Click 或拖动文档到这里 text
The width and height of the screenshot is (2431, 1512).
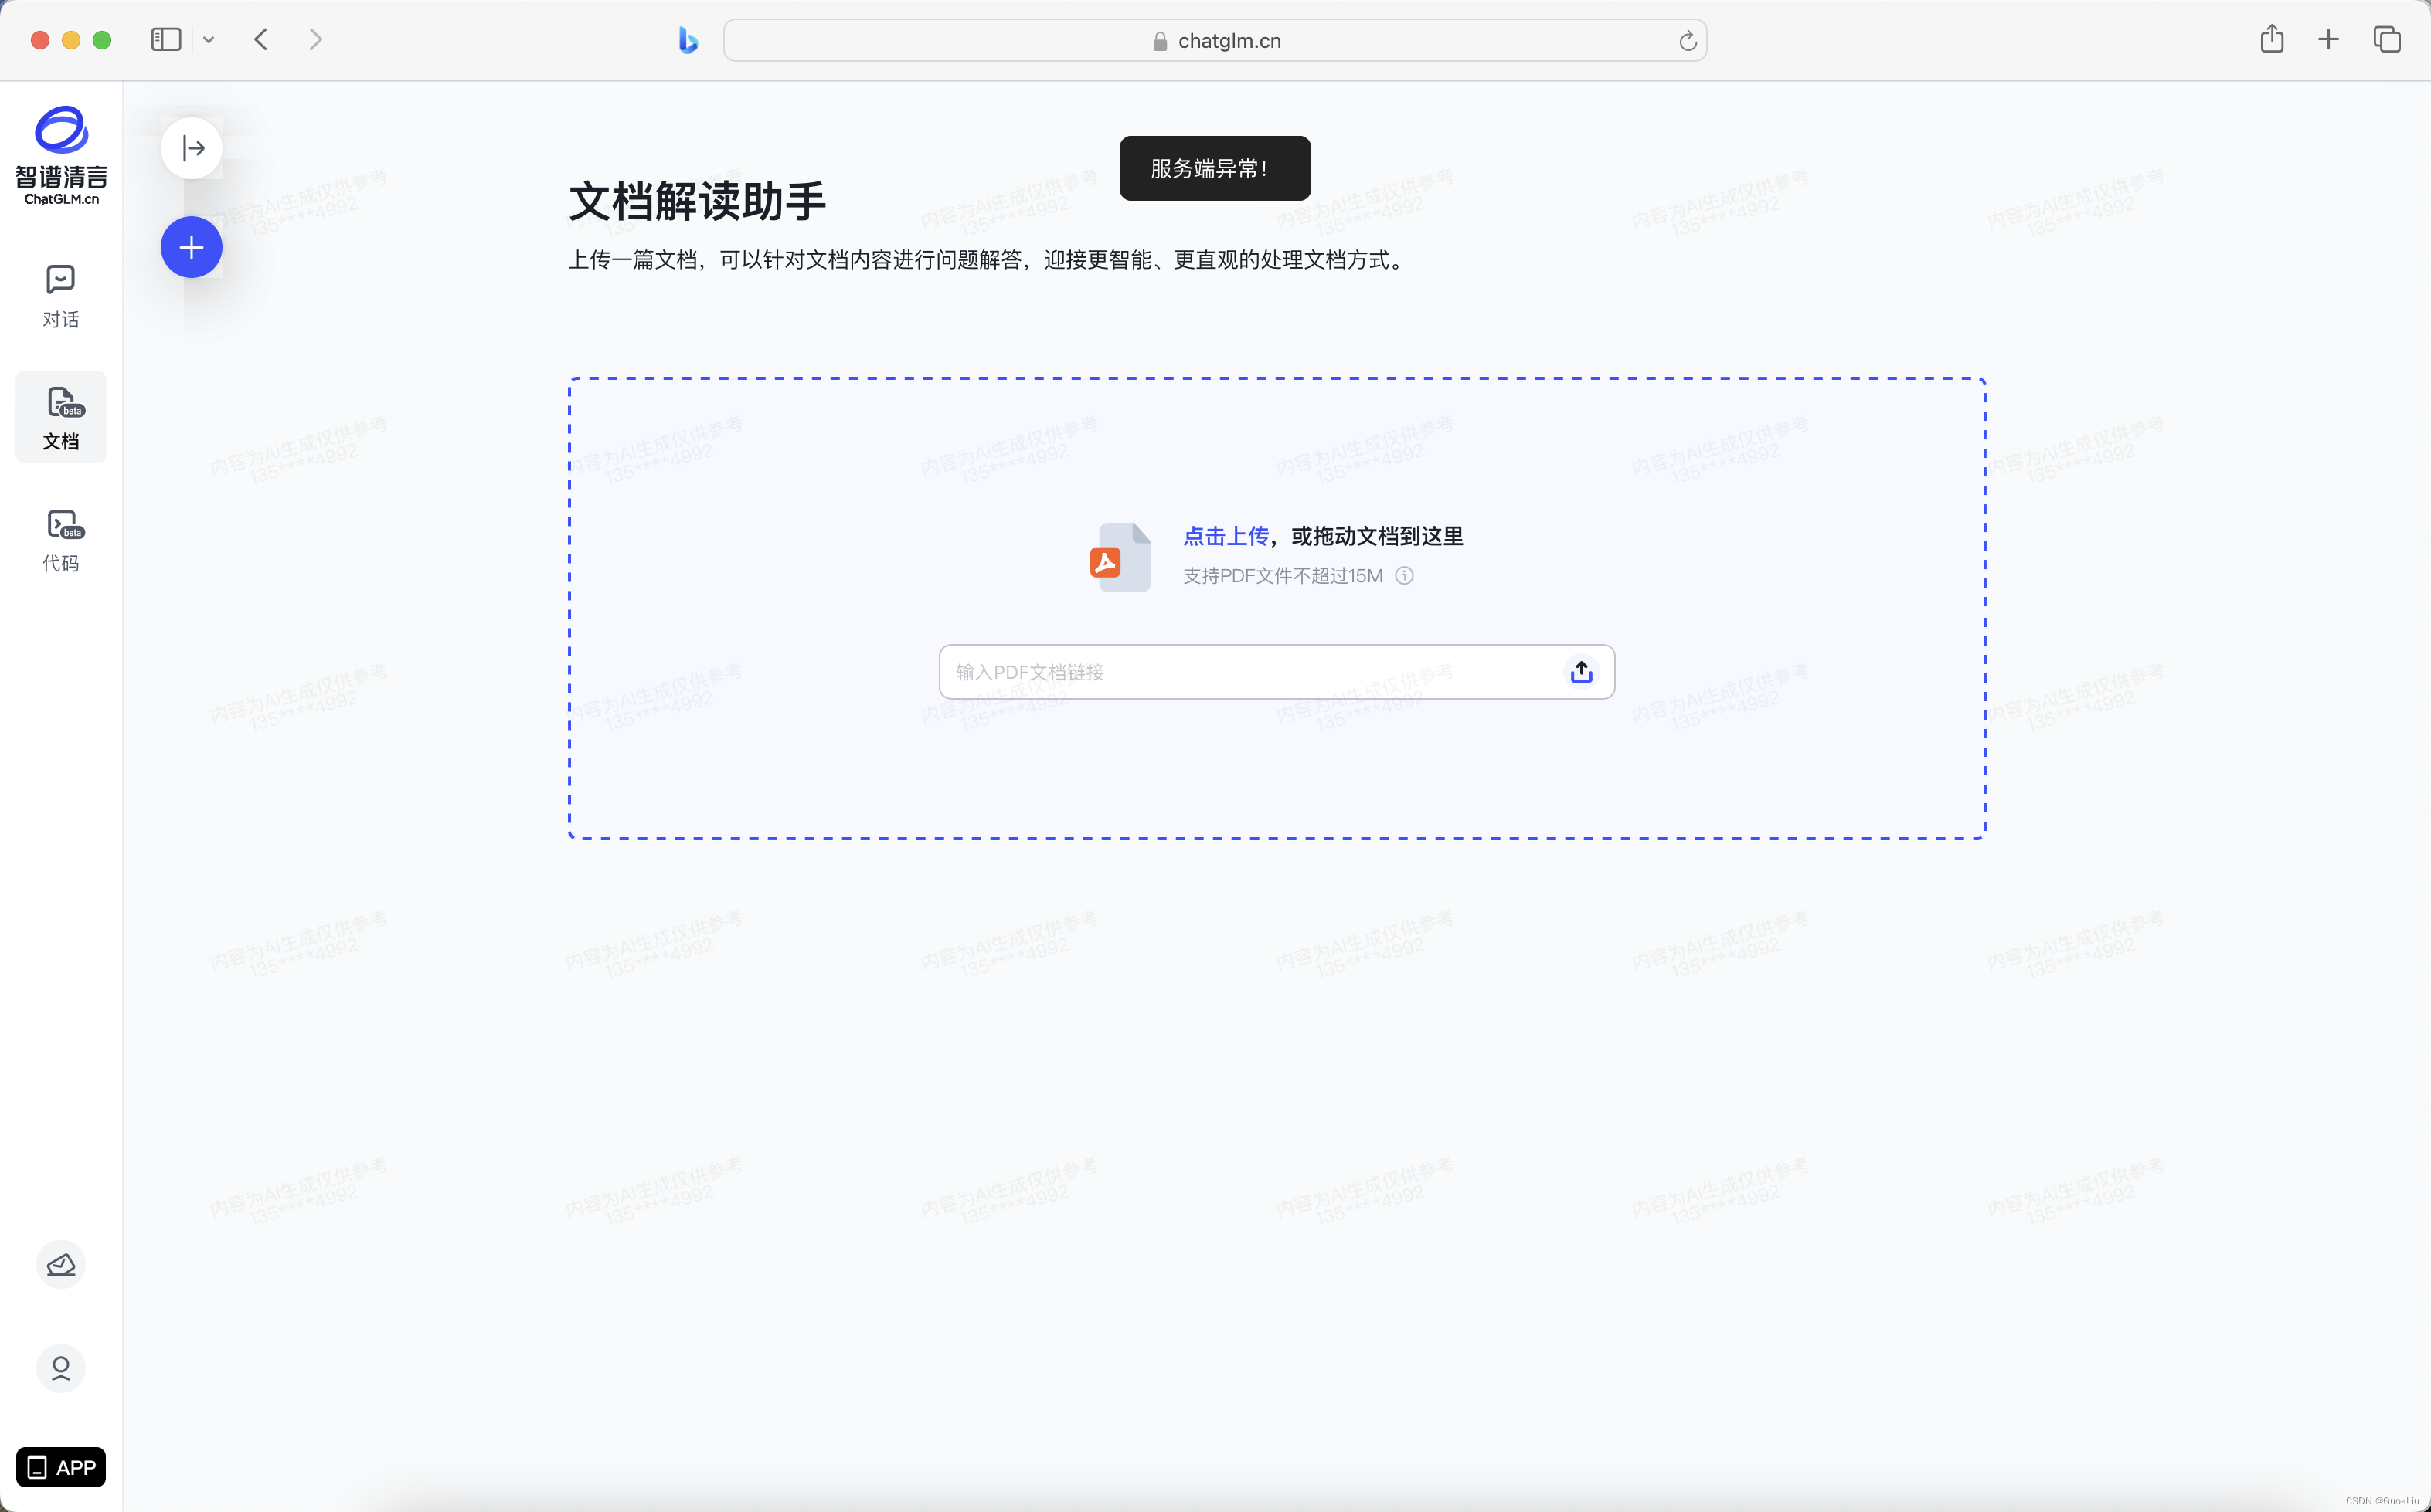[x=1376, y=536]
